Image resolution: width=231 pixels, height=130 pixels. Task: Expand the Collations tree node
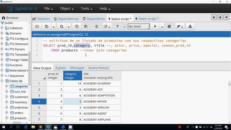2,28
